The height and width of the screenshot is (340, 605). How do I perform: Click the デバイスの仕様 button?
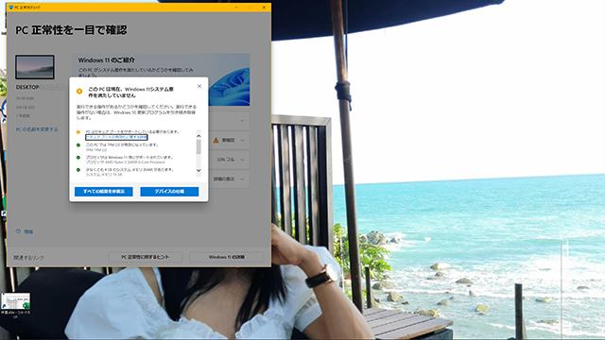pyautogui.click(x=169, y=192)
